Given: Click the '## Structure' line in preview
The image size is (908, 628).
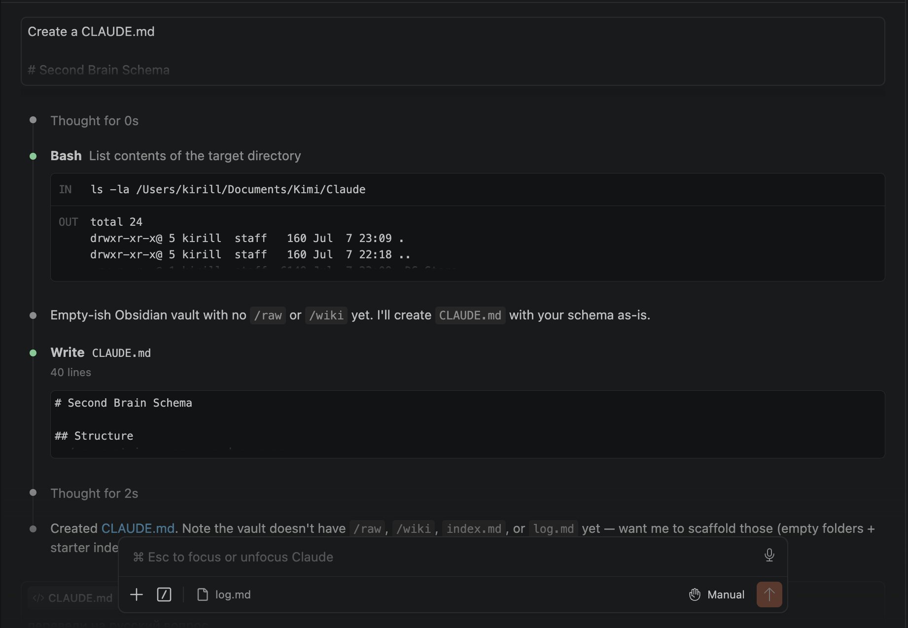Looking at the screenshot, I should [94, 436].
